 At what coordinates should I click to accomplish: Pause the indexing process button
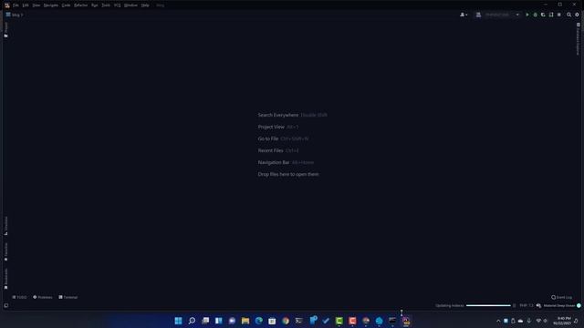click(515, 306)
